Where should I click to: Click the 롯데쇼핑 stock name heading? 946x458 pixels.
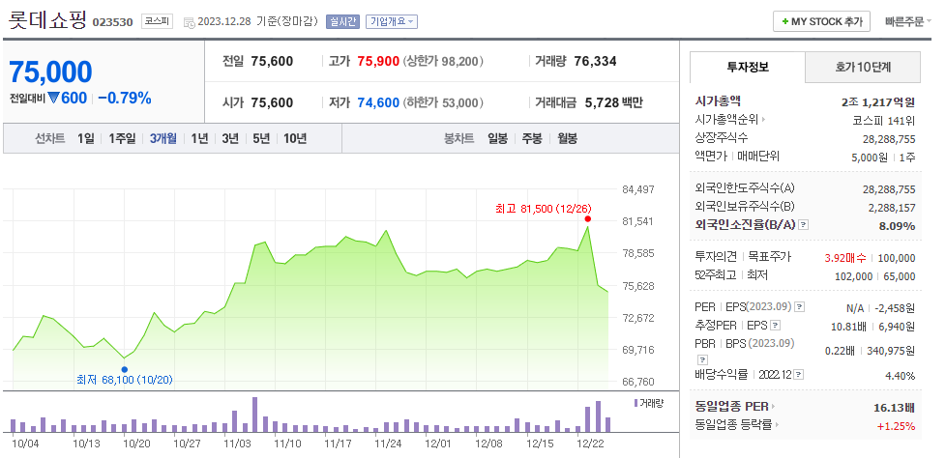(47, 20)
